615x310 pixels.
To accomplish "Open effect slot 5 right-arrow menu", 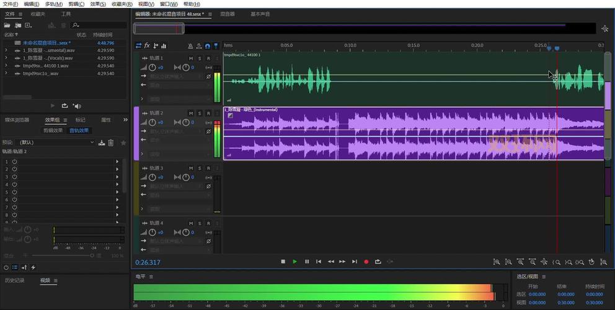I will click(117, 192).
